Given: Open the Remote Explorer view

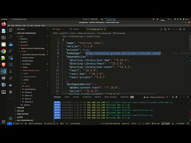Looking at the screenshot, I should point(11,64).
